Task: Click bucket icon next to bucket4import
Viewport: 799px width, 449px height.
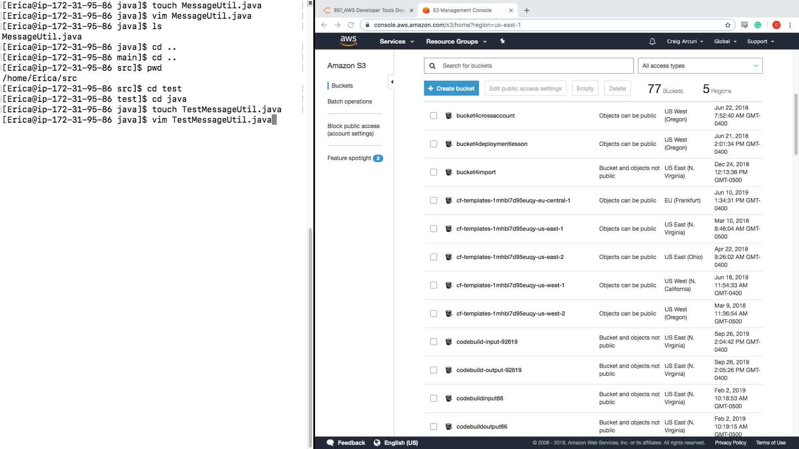Action: tap(449, 172)
